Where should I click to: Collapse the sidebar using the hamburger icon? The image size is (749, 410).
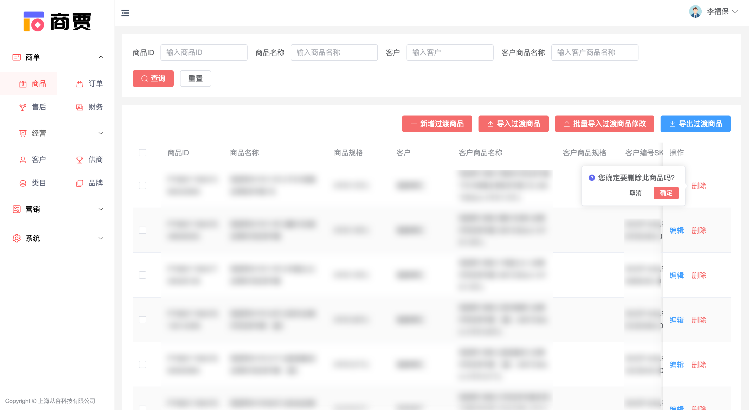click(125, 13)
